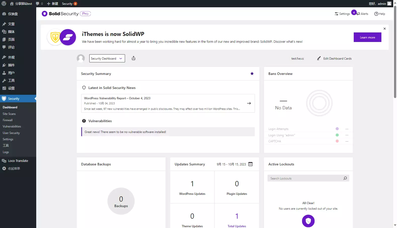Click the share dashboard icon
This screenshot has width=397, height=228.
[x=134, y=58]
